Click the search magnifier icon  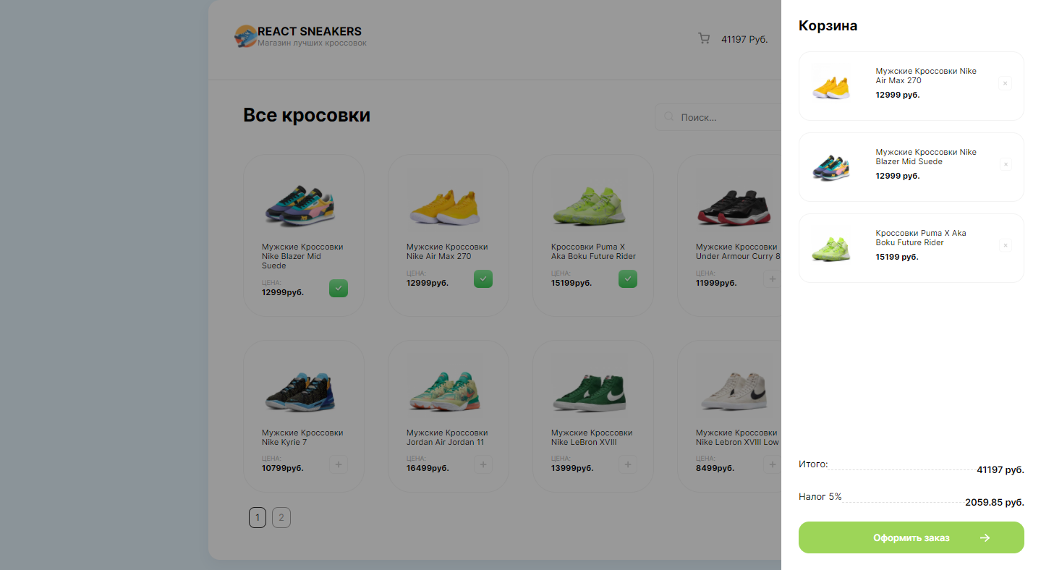pyautogui.click(x=669, y=116)
